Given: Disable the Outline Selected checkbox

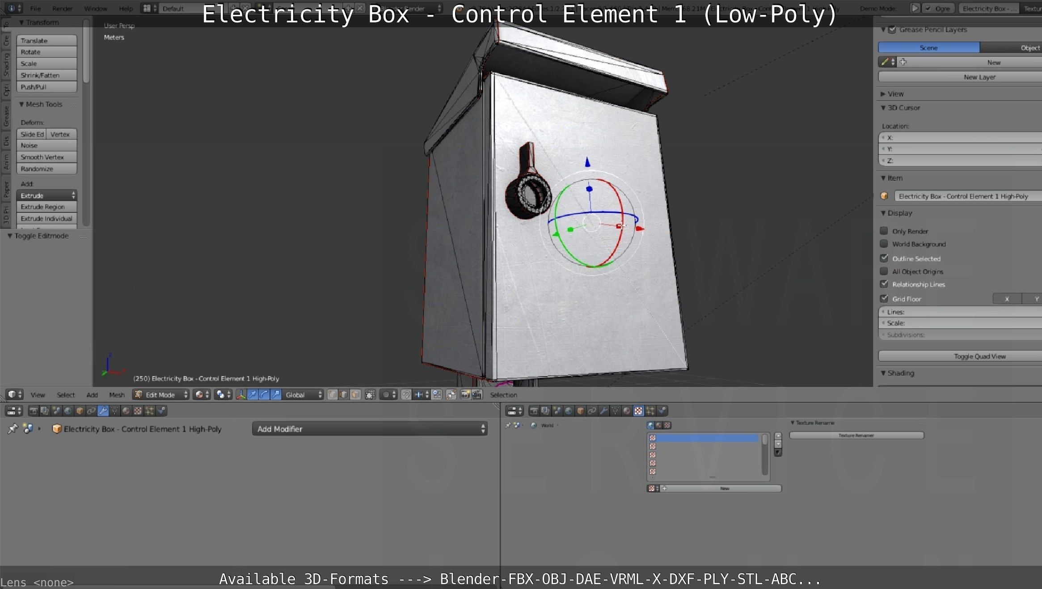Looking at the screenshot, I should [884, 258].
